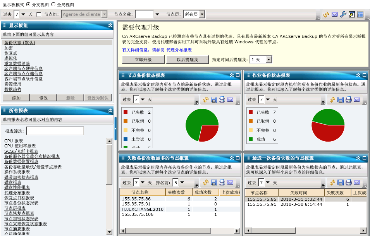Enable the 节点组 checkbox
This screenshot has height=236, width=370.
(x=39, y=15)
